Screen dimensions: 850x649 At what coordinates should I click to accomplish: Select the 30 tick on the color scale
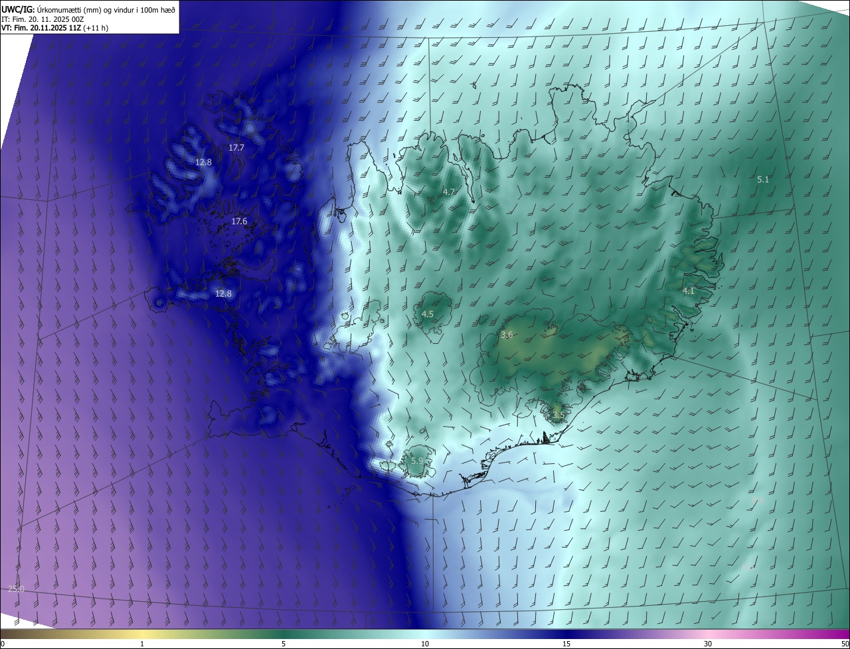pos(708,644)
